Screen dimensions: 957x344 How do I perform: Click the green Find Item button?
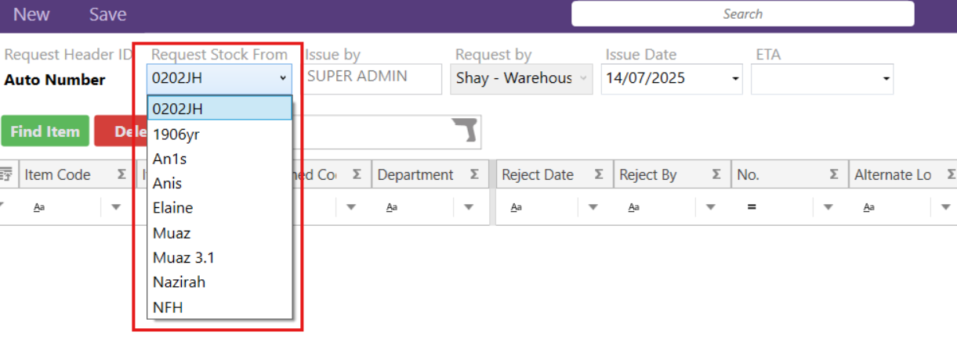(45, 131)
